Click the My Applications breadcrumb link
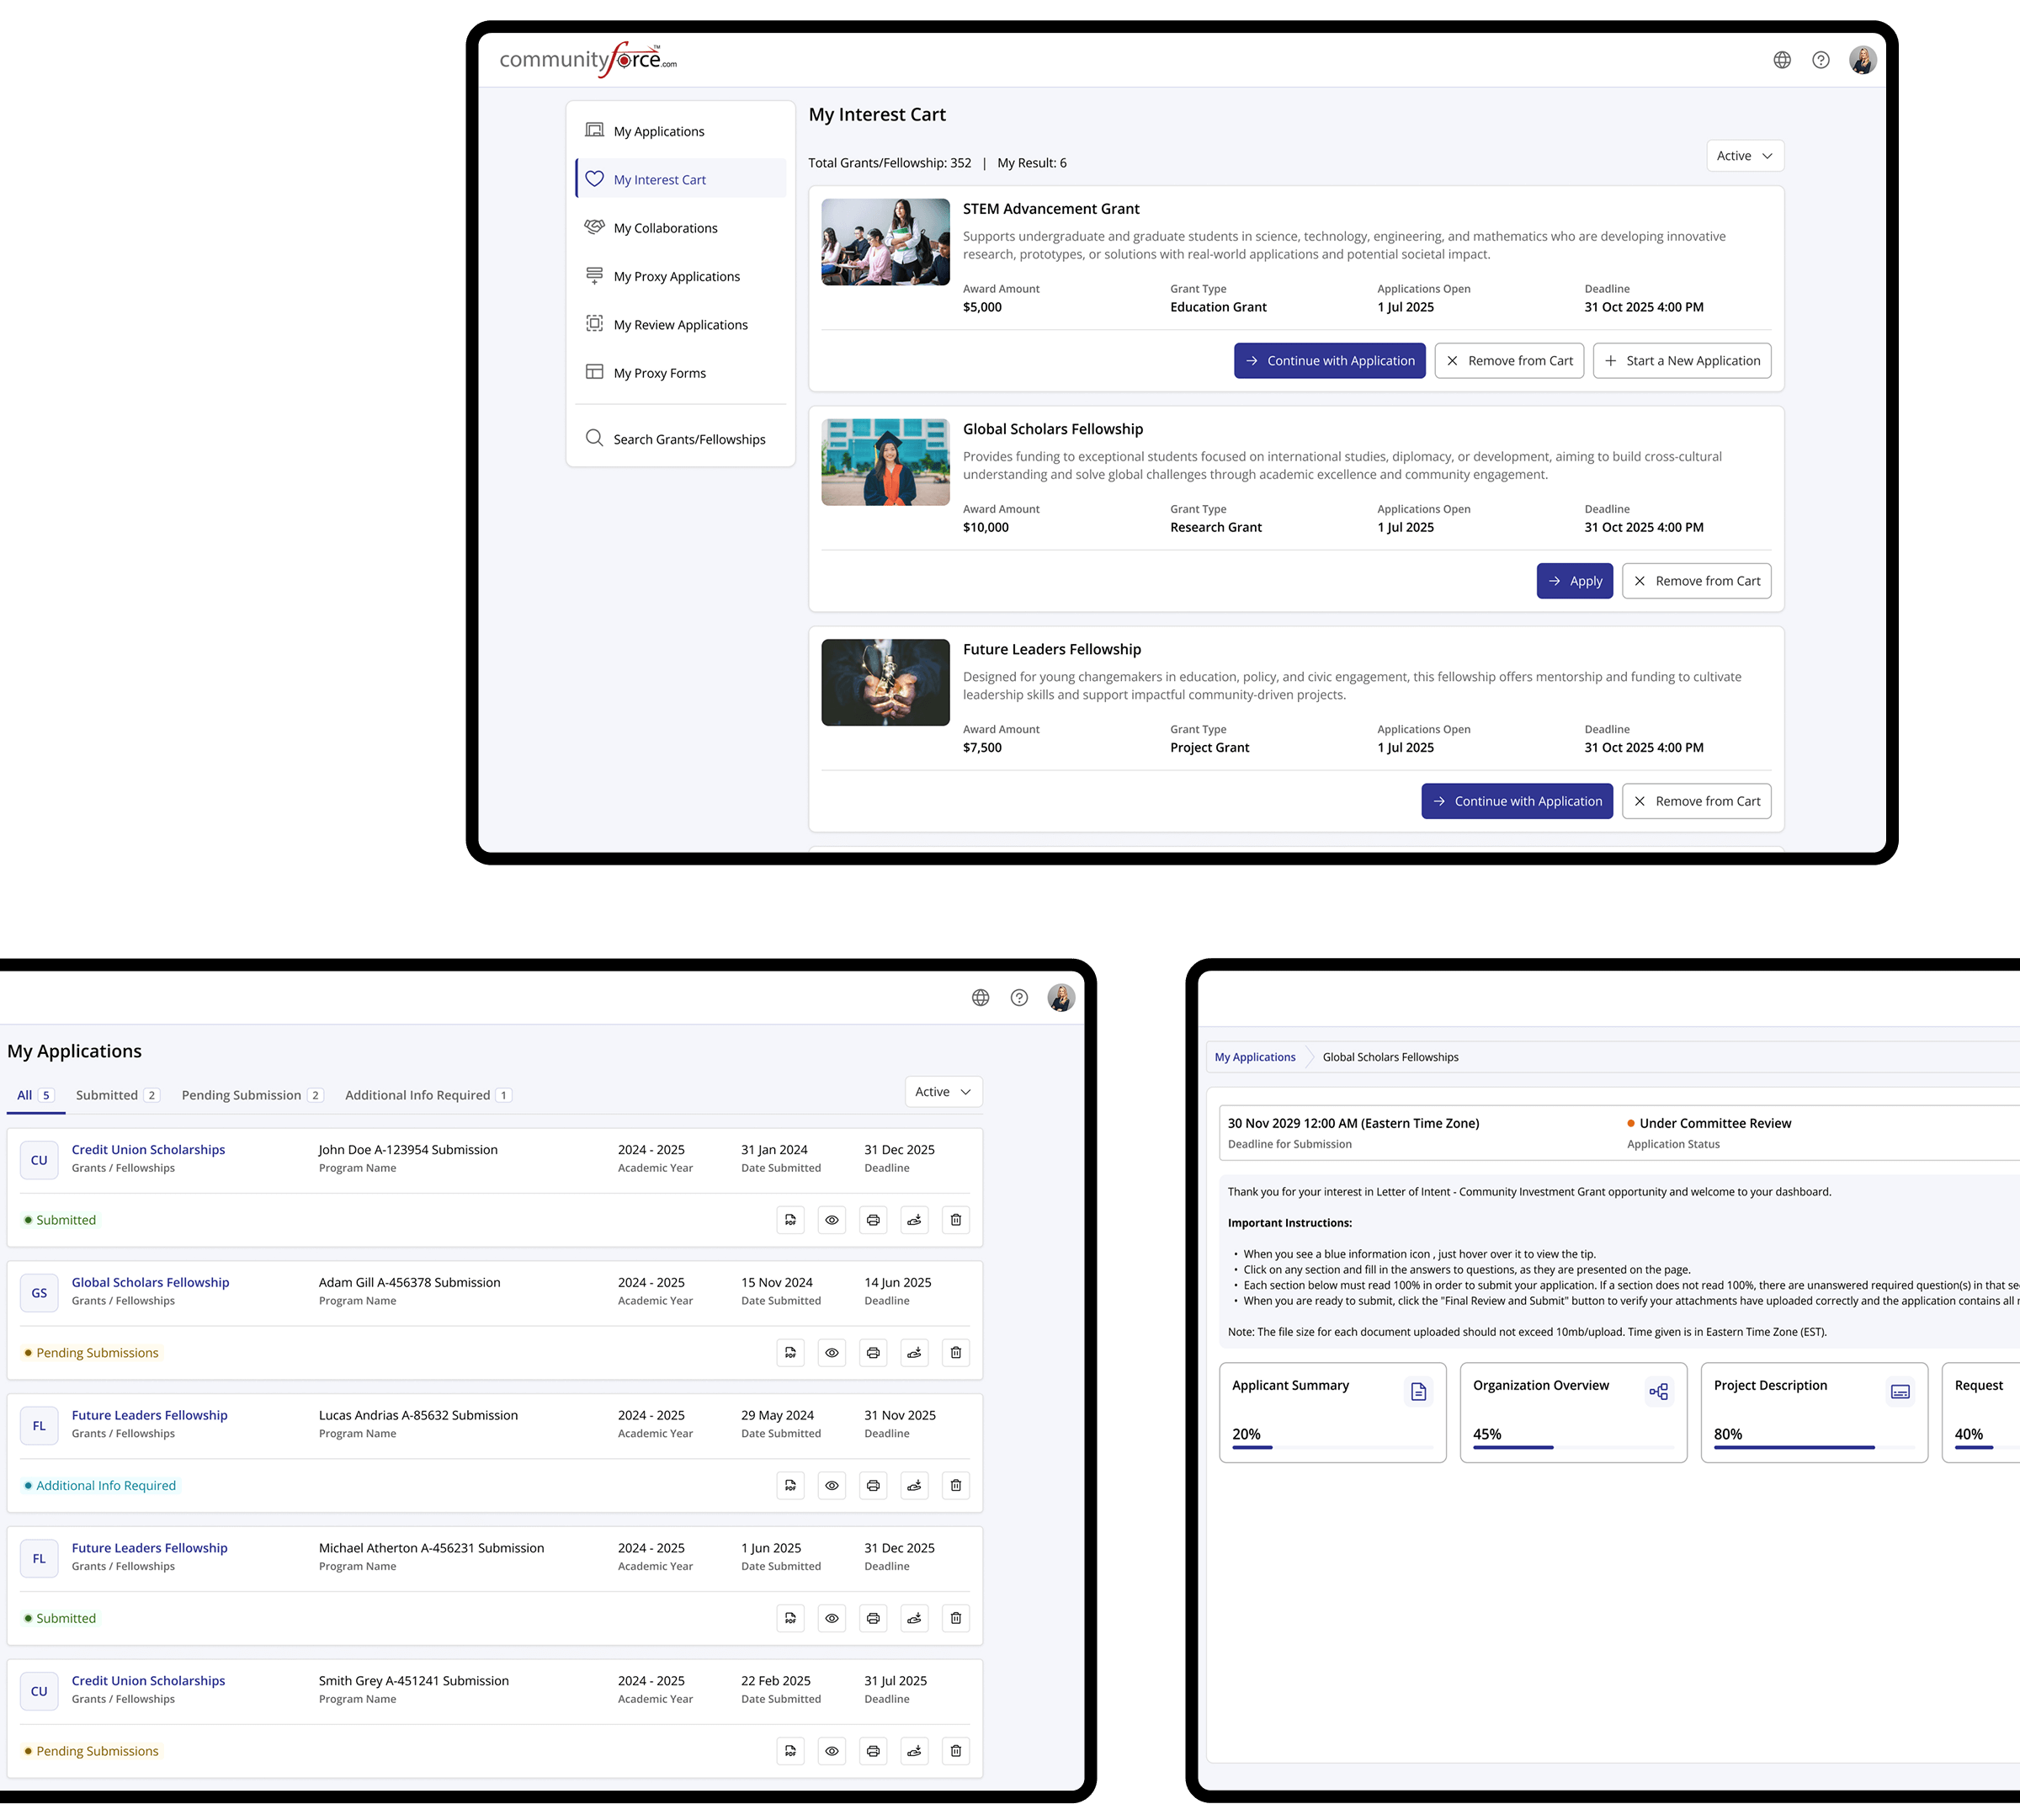 click(x=1254, y=1057)
